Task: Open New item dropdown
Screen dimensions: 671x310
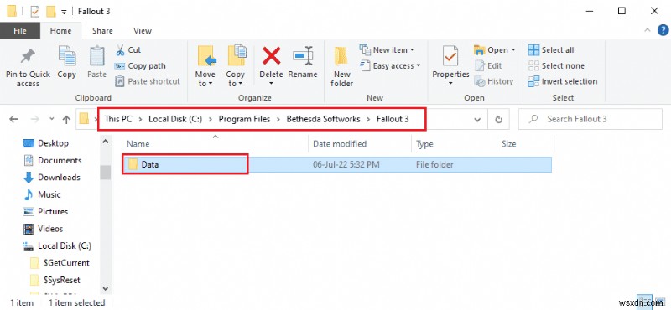Action: 387,50
